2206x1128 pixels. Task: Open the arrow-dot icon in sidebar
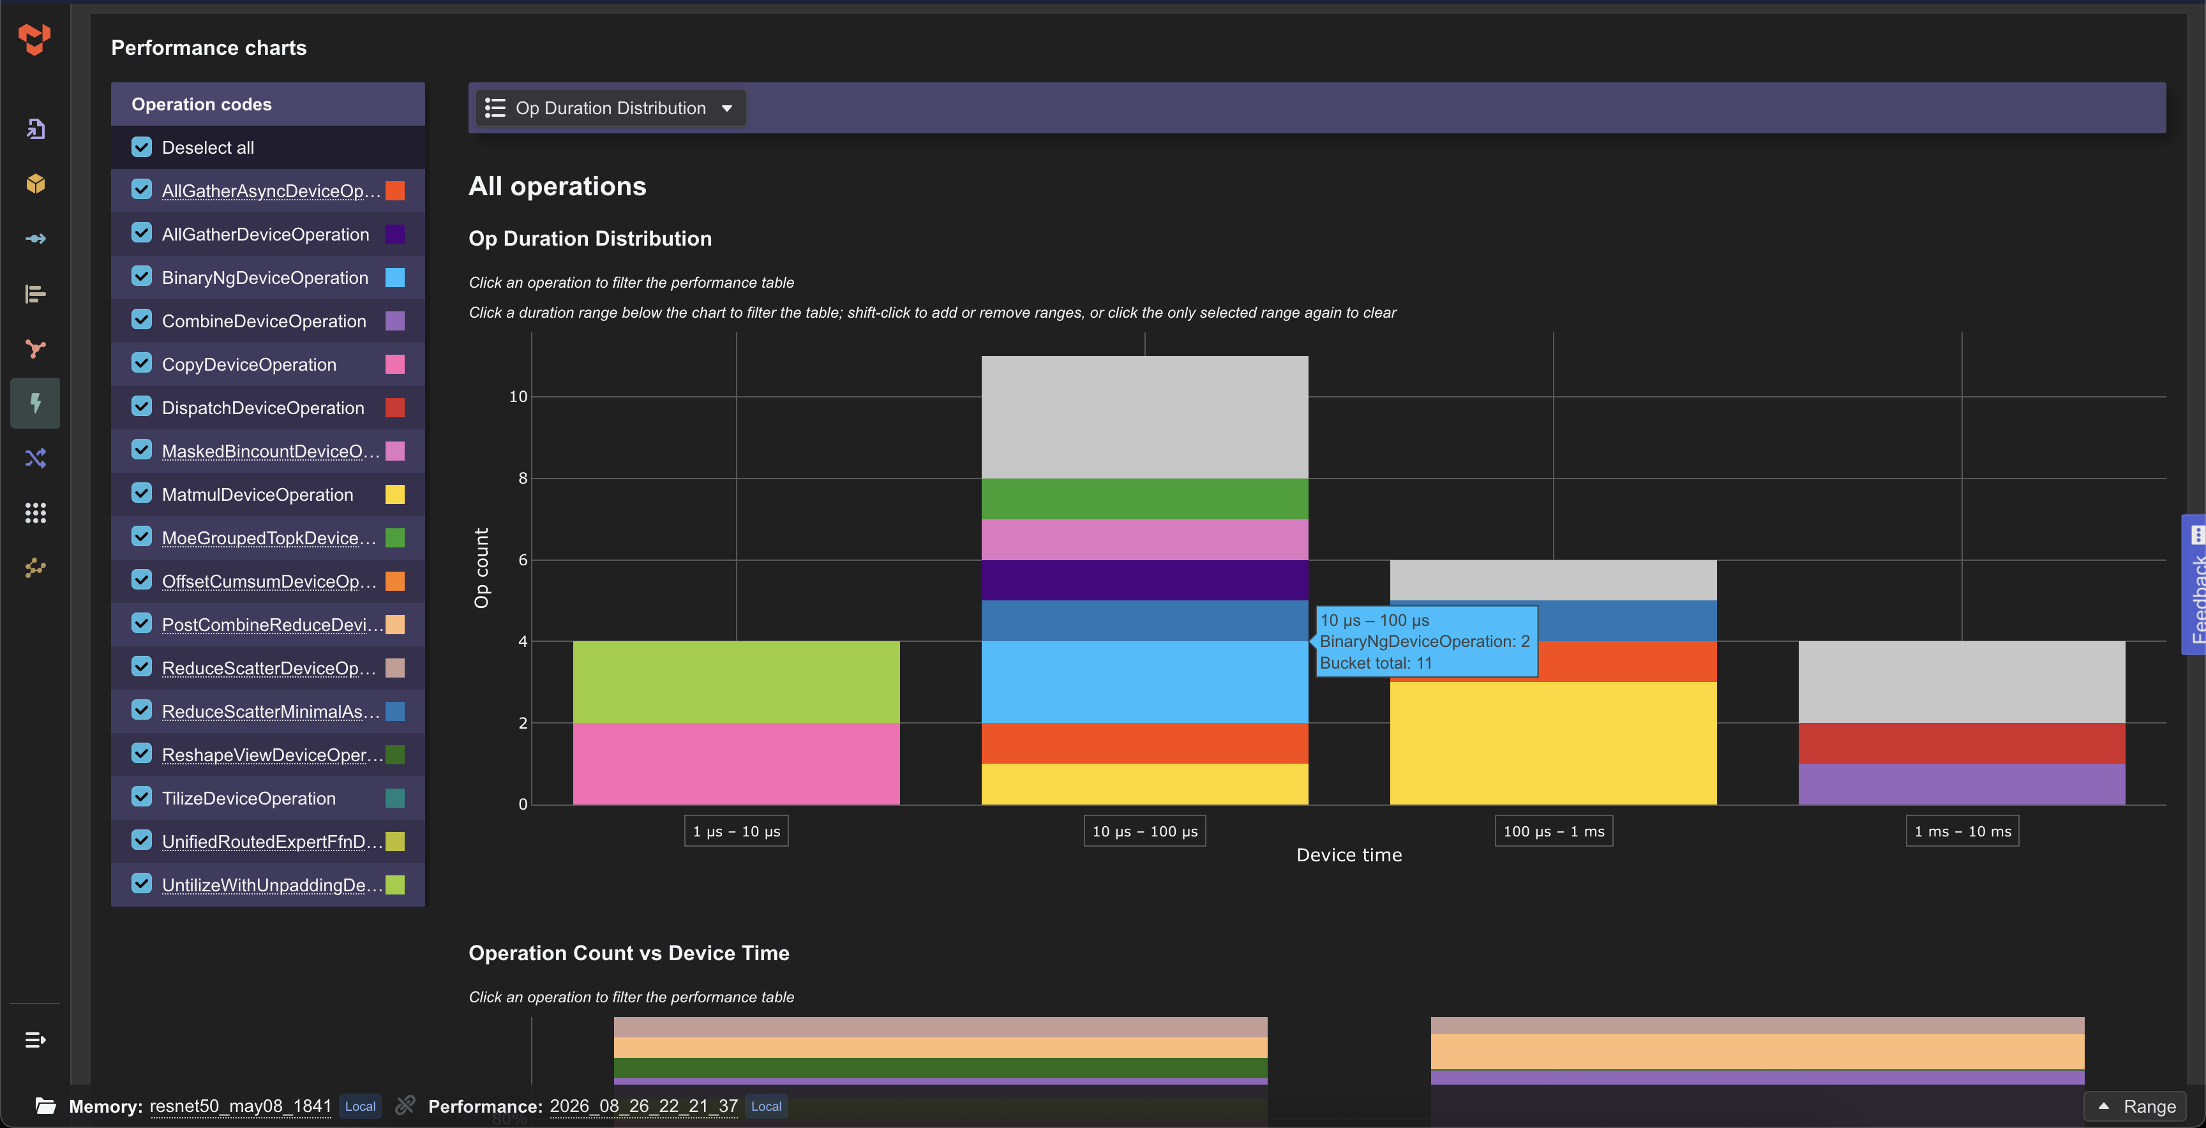[x=35, y=239]
